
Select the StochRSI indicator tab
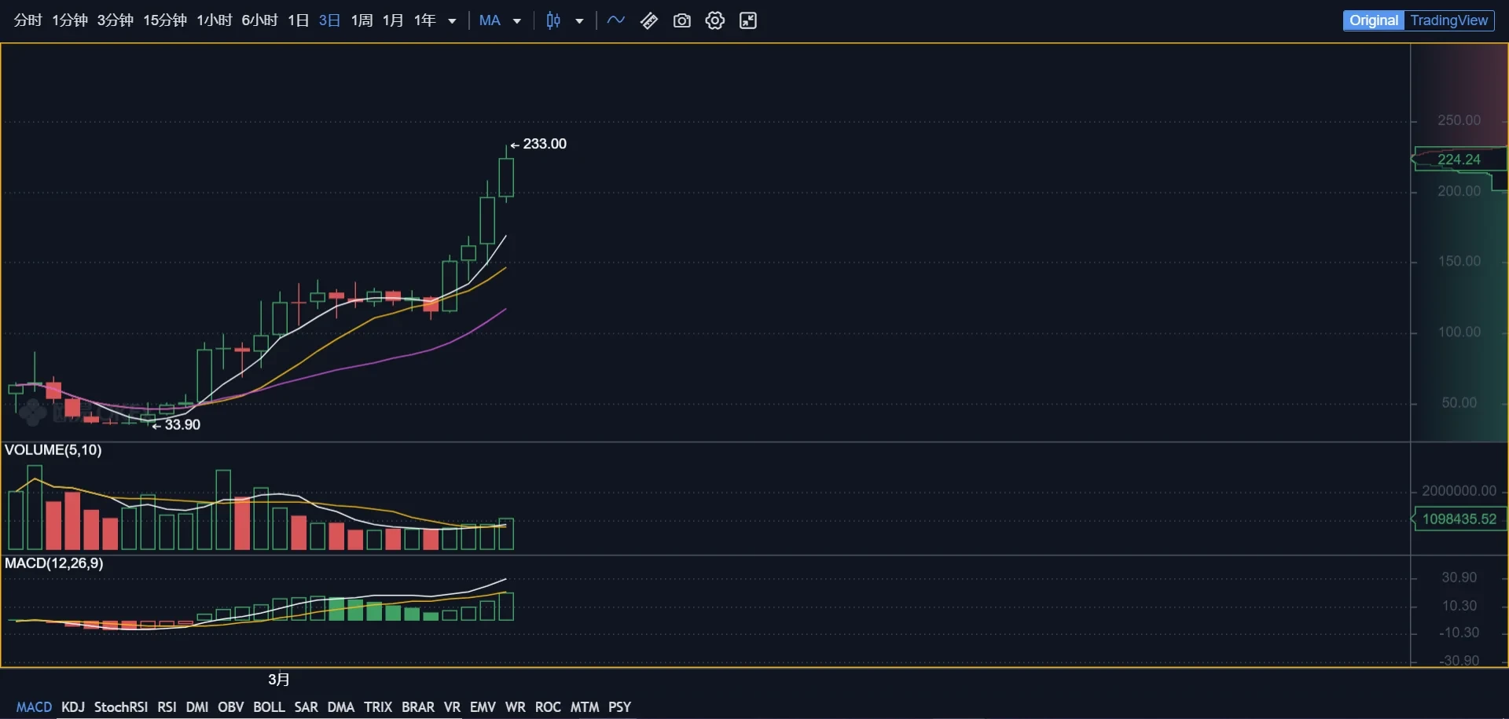pos(121,707)
